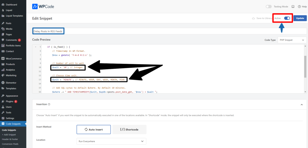This screenshot has width=308, height=148.
Task: Open the Add Snippet submenu link
Action: [9, 135]
